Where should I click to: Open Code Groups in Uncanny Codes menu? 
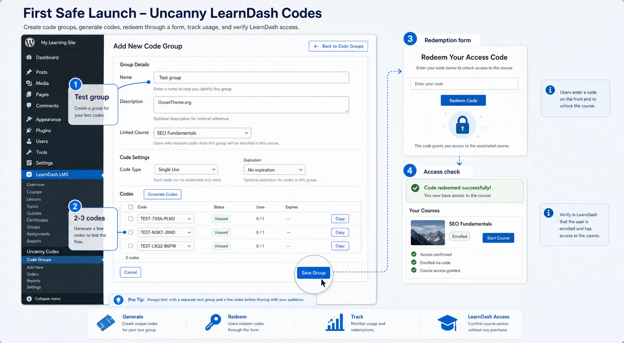39,260
